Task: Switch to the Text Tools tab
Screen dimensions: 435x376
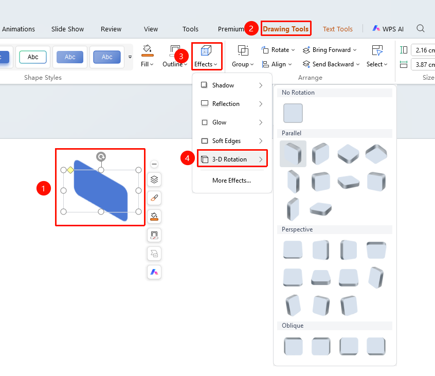Action: pos(338,29)
